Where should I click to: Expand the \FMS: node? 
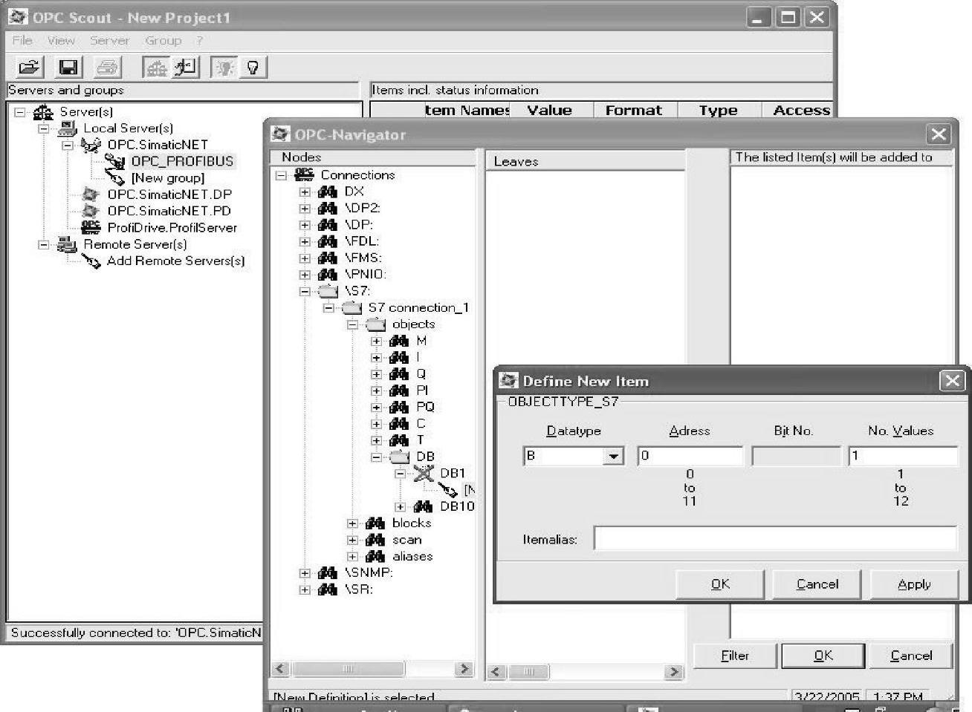pyautogui.click(x=305, y=258)
